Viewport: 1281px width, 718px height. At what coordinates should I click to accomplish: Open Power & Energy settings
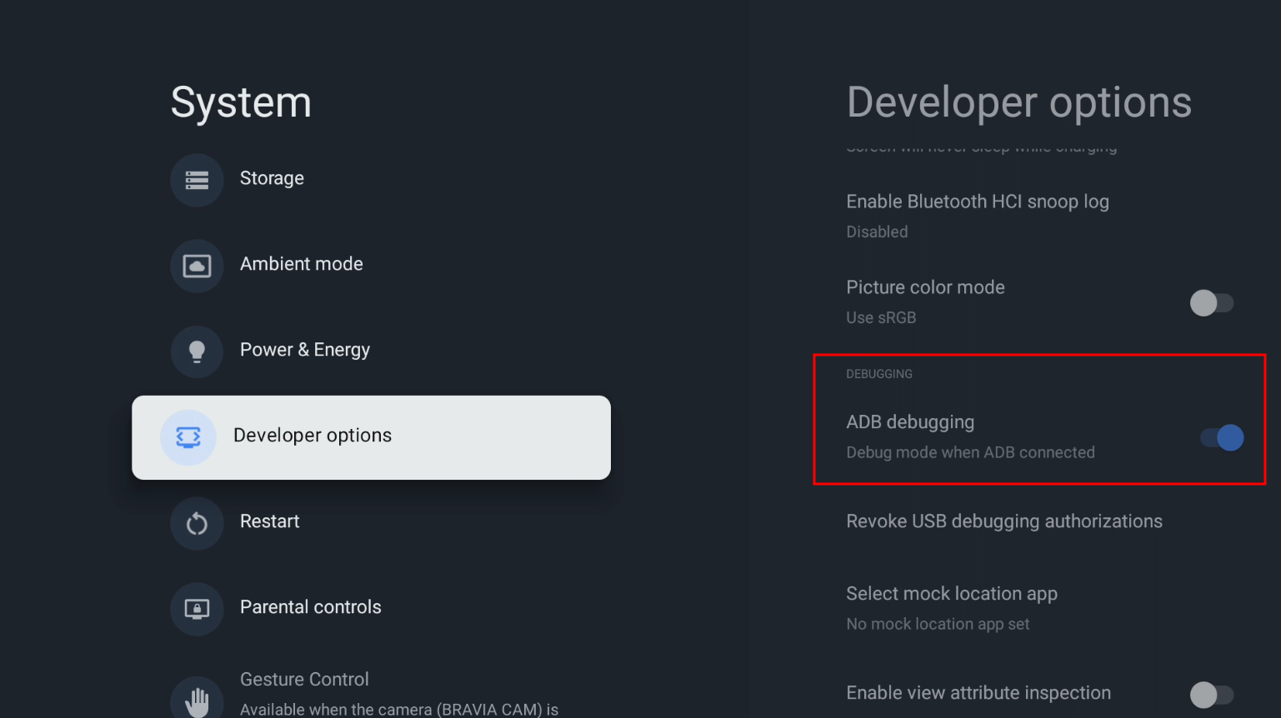[371, 352]
